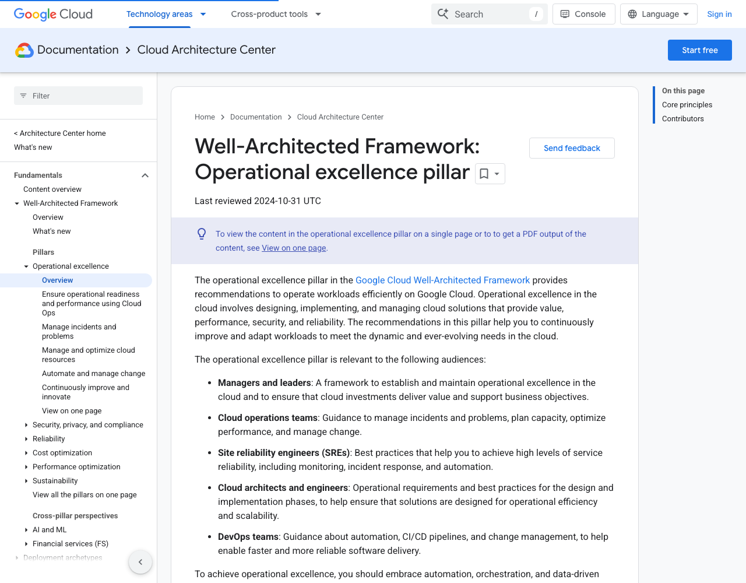This screenshot has width=746, height=583.
Task: Click the filter lines icon
Action: click(23, 96)
